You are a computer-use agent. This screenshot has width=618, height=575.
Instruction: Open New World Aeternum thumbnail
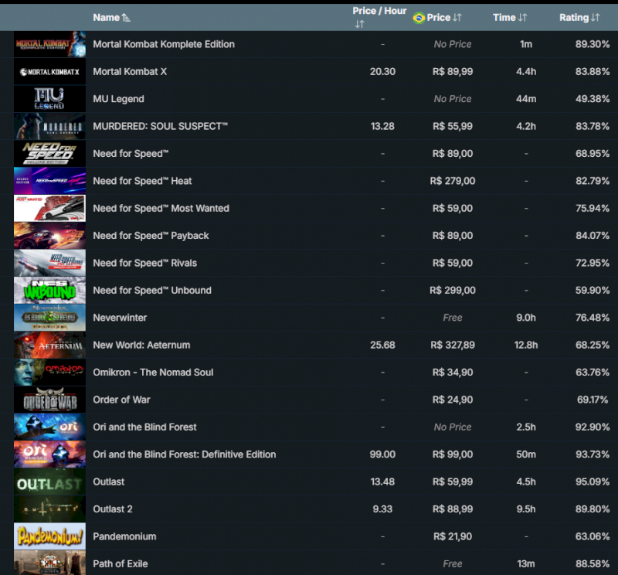[x=49, y=345]
